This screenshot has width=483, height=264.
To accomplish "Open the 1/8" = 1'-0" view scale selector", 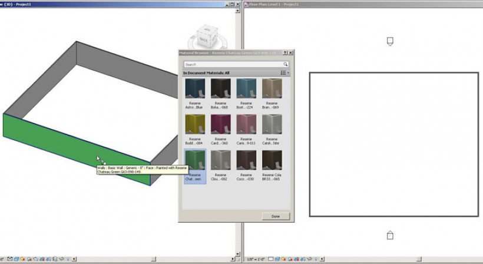I will [x=256, y=259].
